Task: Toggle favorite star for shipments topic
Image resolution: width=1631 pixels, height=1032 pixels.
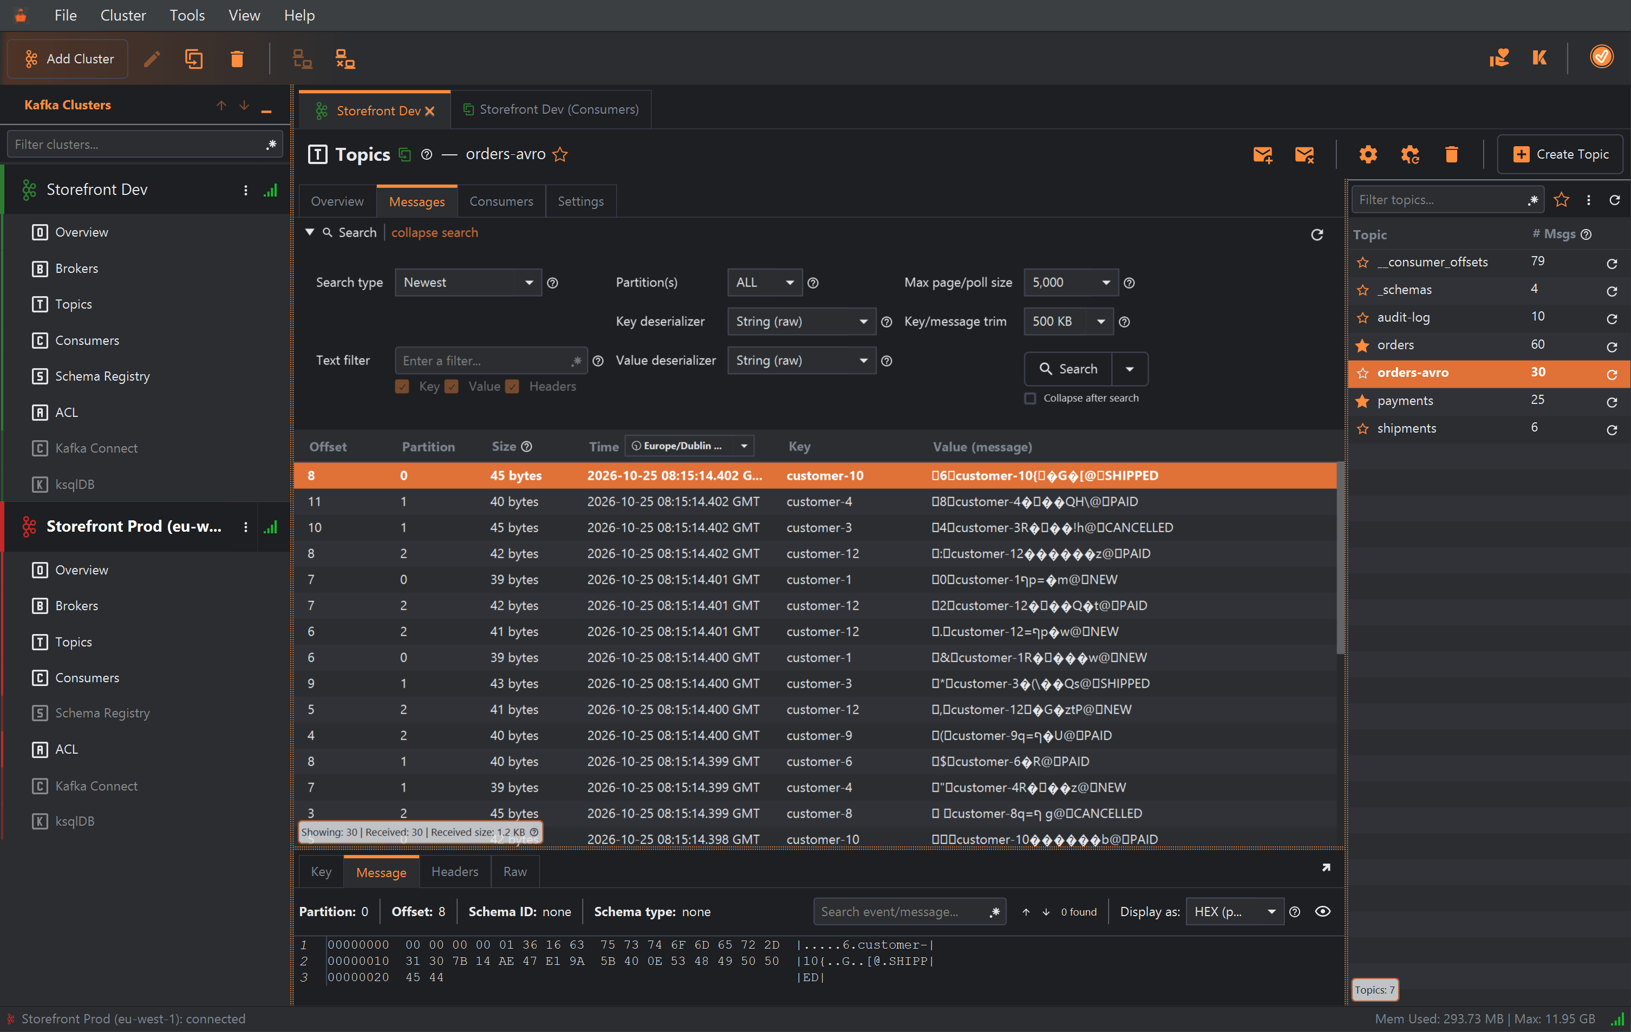Action: pos(1363,429)
